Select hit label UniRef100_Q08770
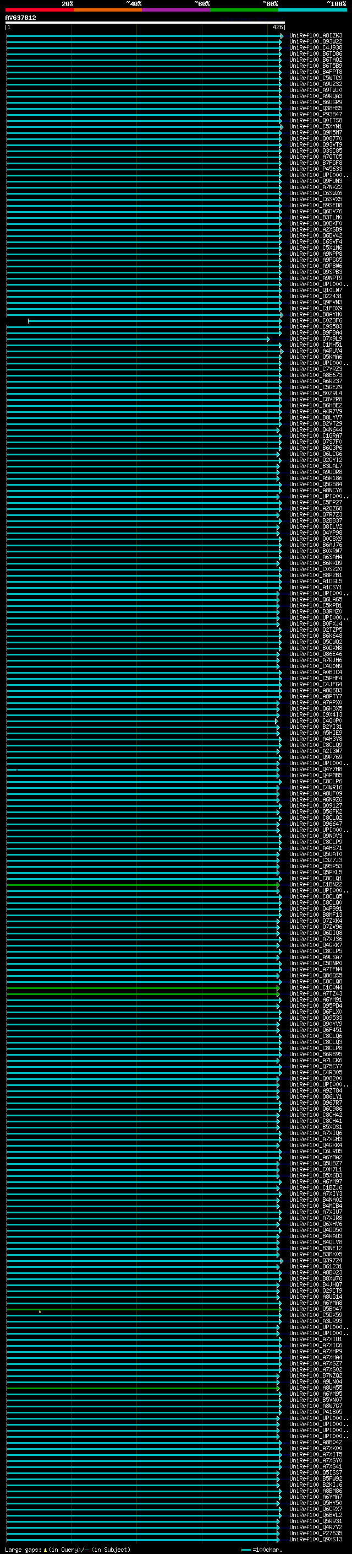Screen dimensions: 352x1554 pos(316,139)
